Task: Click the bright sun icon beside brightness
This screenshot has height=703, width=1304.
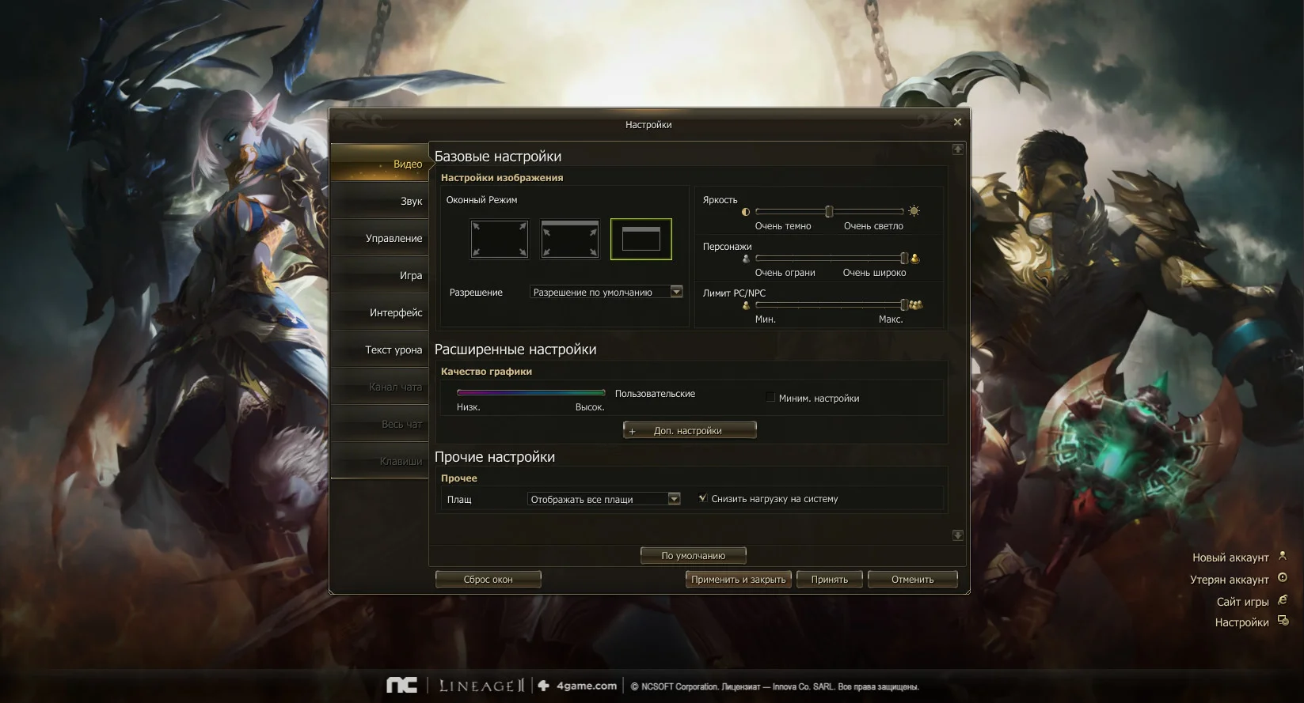Action: click(x=914, y=211)
